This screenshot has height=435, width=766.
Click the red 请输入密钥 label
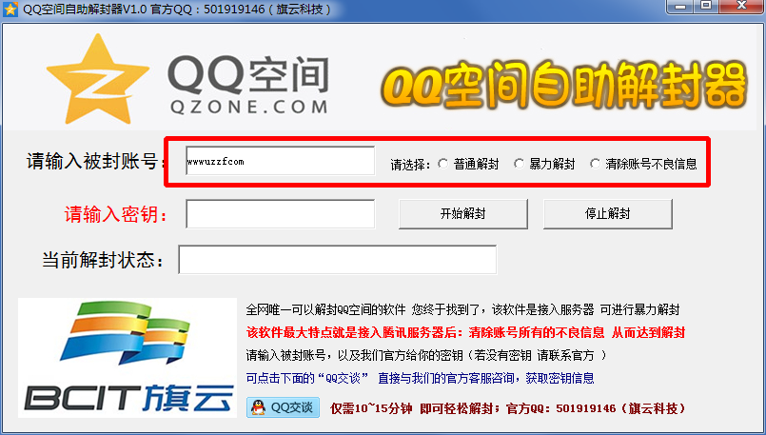[116, 214]
